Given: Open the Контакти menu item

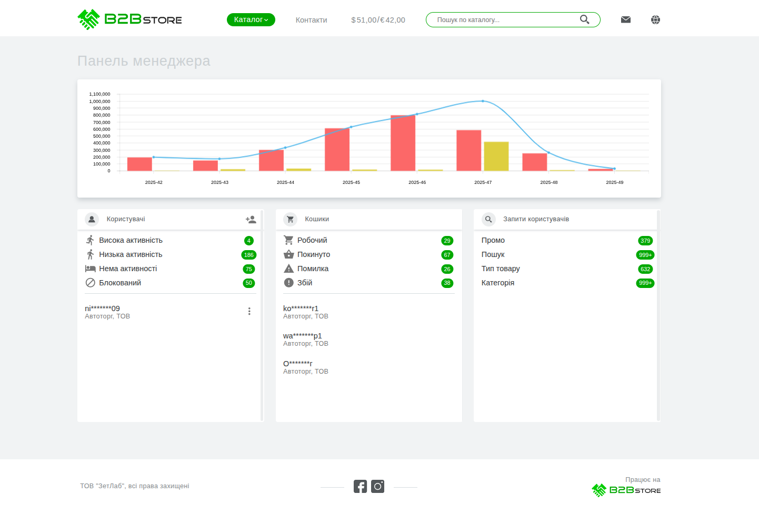Looking at the screenshot, I should click(x=311, y=20).
